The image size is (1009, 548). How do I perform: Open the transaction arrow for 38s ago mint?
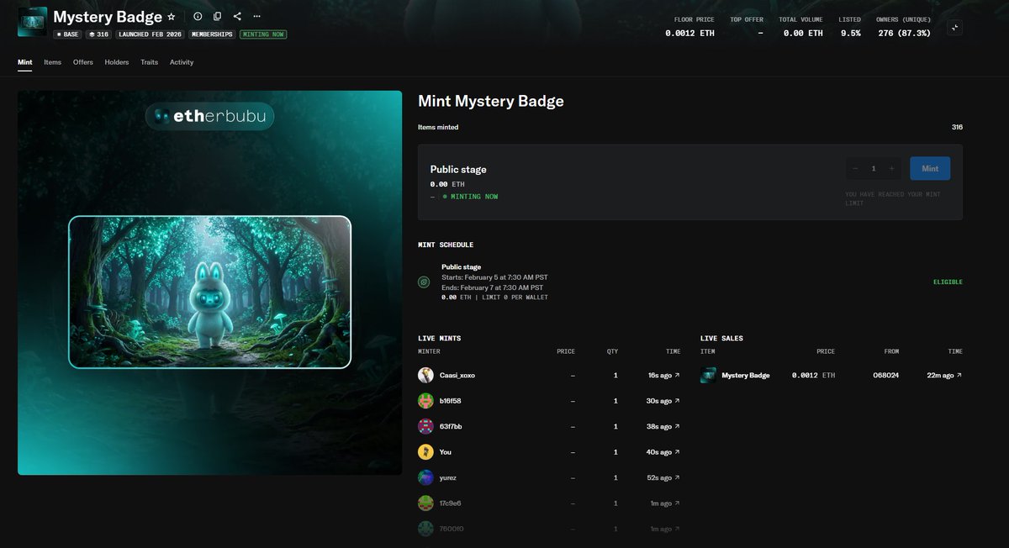677,426
